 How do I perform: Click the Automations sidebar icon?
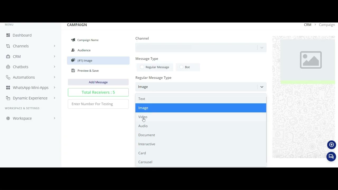pyautogui.click(x=8, y=77)
